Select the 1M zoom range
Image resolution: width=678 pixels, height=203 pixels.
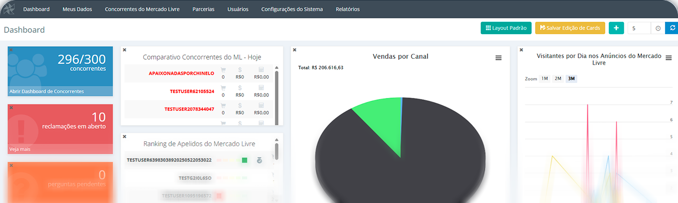pos(544,79)
